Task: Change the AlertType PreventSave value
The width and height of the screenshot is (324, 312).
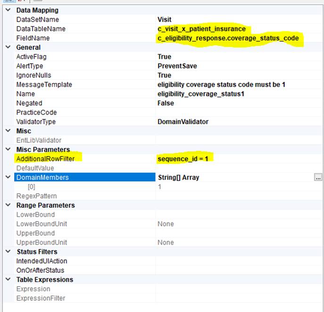Action: (177, 66)
